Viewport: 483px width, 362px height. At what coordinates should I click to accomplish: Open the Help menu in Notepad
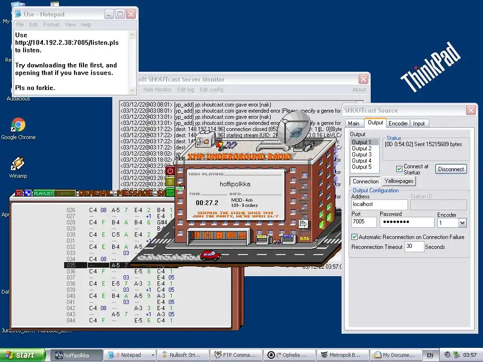[86, 25]
